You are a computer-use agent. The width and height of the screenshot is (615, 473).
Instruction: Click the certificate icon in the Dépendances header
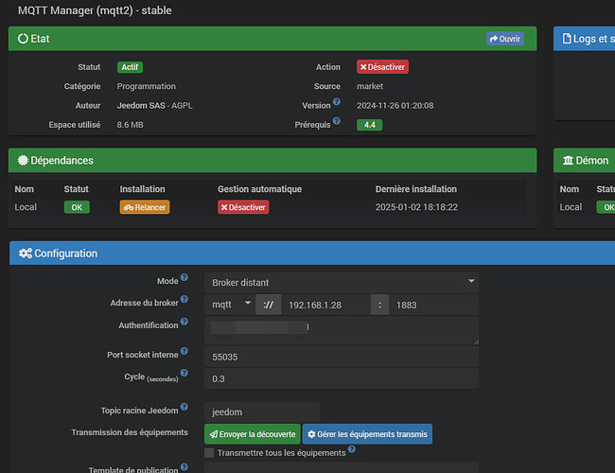pyautogui.click(x=23, y=160)
